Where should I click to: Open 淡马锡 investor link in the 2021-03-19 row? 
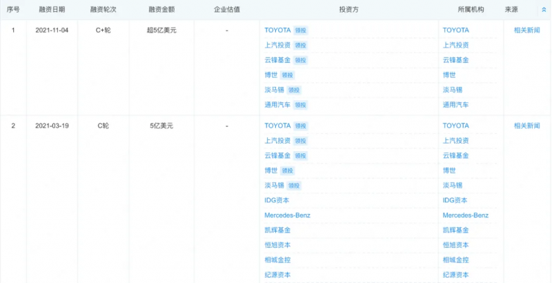[274, 186]
